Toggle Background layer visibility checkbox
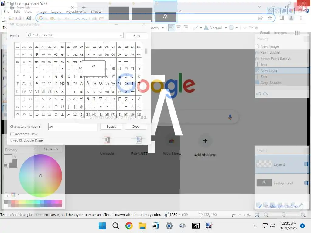The image size is (311, 233). 306,183
